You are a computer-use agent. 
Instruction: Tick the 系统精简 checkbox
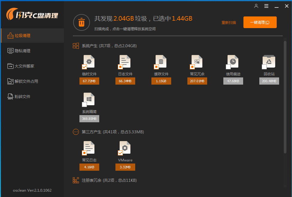point(84,104)
